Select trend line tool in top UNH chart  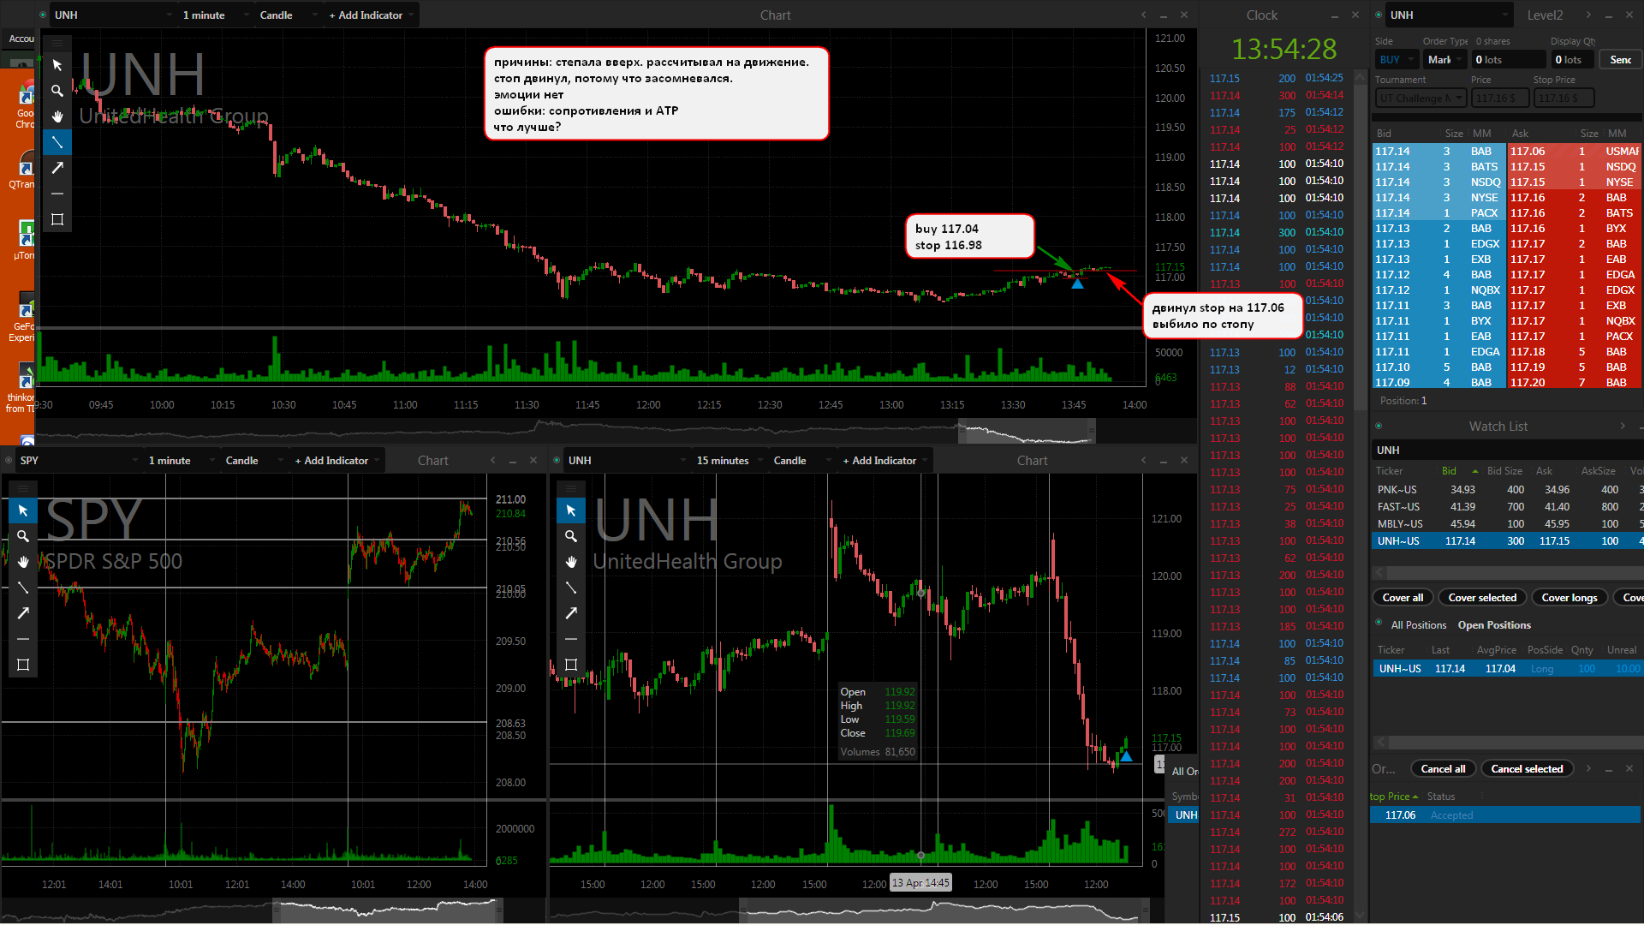tap(57, 142)
